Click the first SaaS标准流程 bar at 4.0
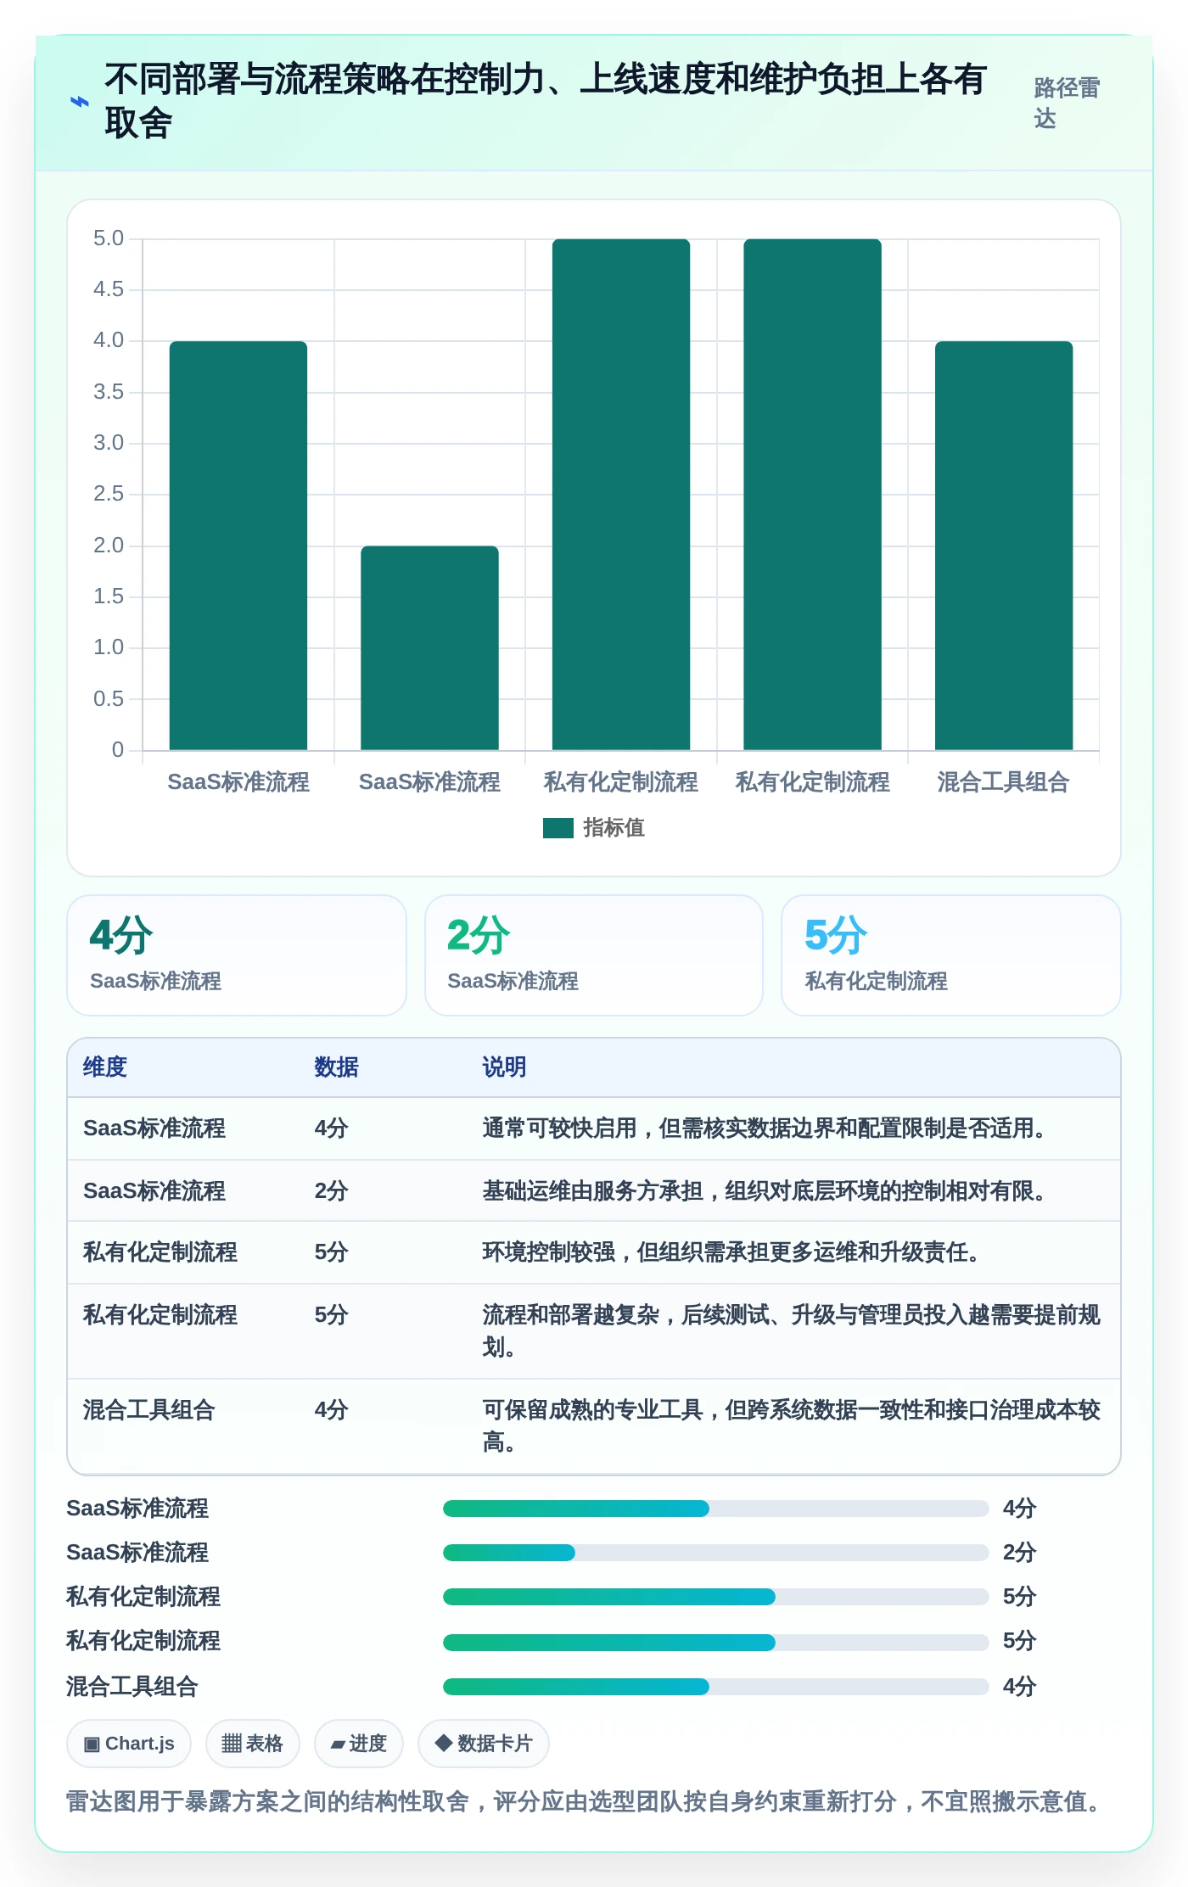 pyautogui.click(x=238, y=546)
